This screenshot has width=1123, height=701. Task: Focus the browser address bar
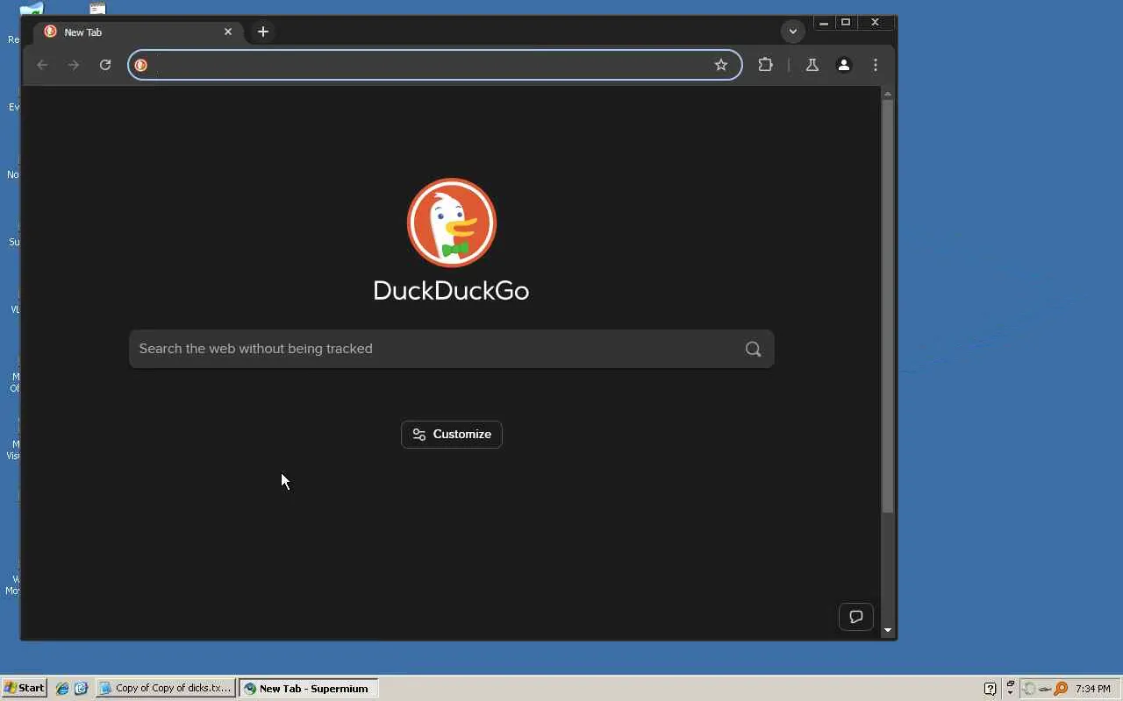435,65
